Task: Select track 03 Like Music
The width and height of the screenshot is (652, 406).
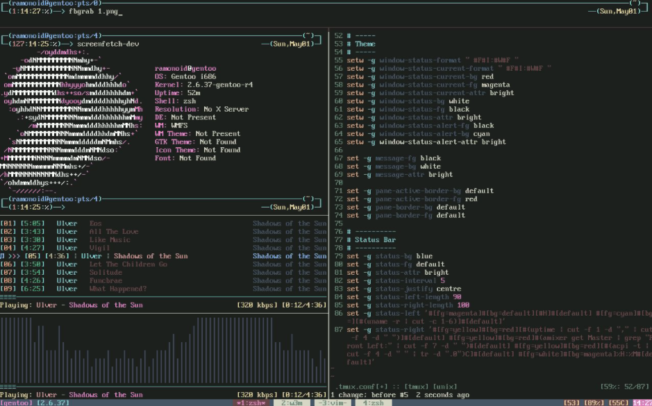Action: pyautogui.click(x=163, y=239)
